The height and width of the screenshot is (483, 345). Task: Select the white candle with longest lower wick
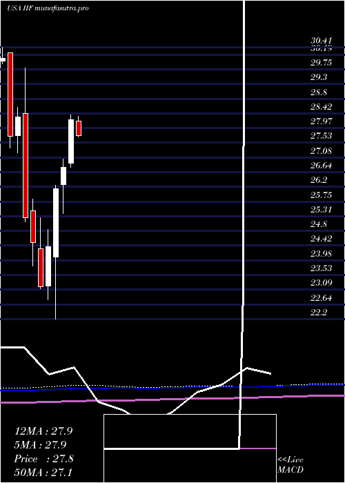click(x=56, y=223)
